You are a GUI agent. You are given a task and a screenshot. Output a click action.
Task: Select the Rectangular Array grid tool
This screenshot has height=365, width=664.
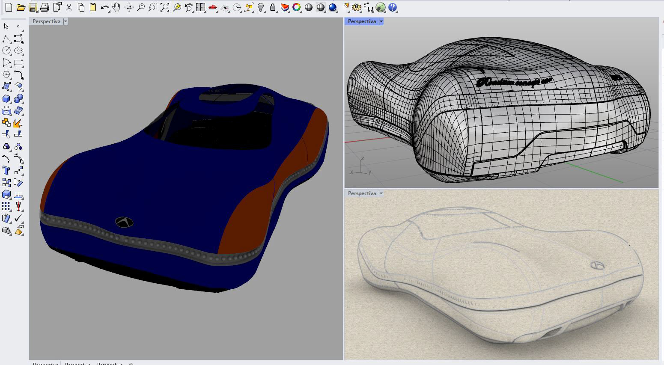6,206
